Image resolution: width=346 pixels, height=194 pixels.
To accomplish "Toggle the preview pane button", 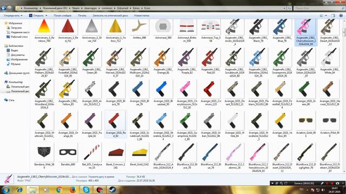I will tap(333, 16).
